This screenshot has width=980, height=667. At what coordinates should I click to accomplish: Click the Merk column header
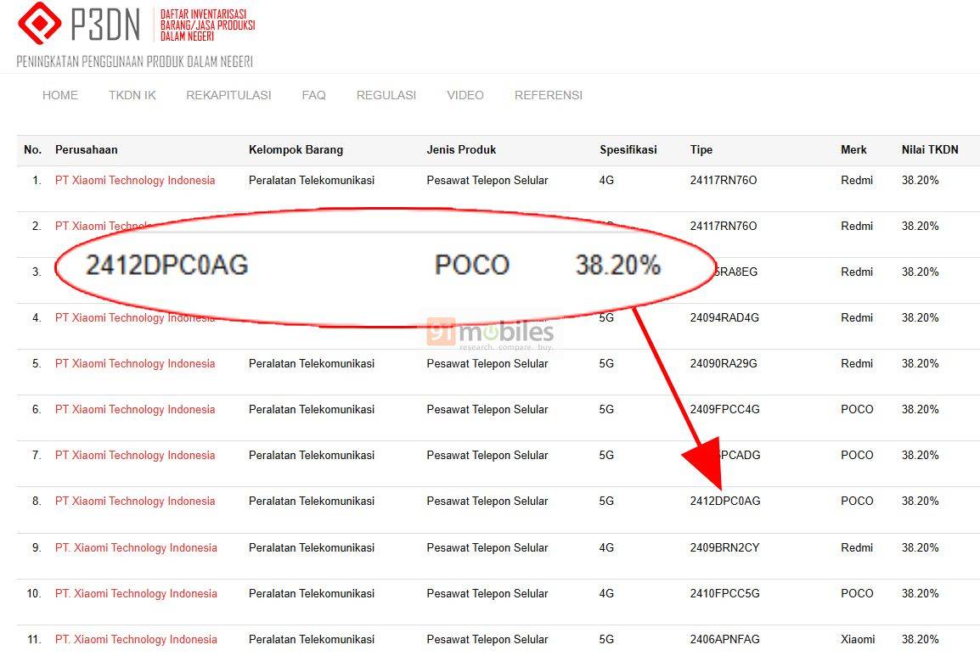(x=853, y=150)
